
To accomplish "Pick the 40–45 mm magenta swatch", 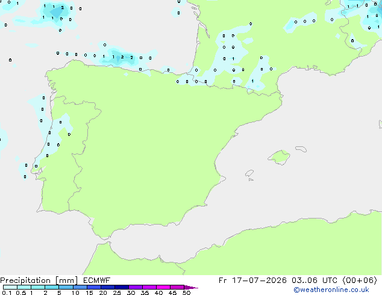I will 163,287.
